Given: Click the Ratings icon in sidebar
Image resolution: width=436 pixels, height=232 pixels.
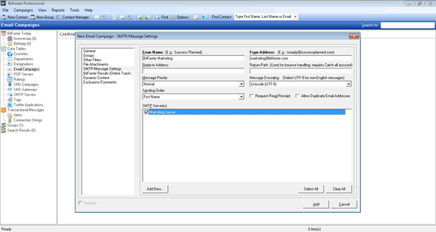Looking at the screenshot, I should (10, 80).
